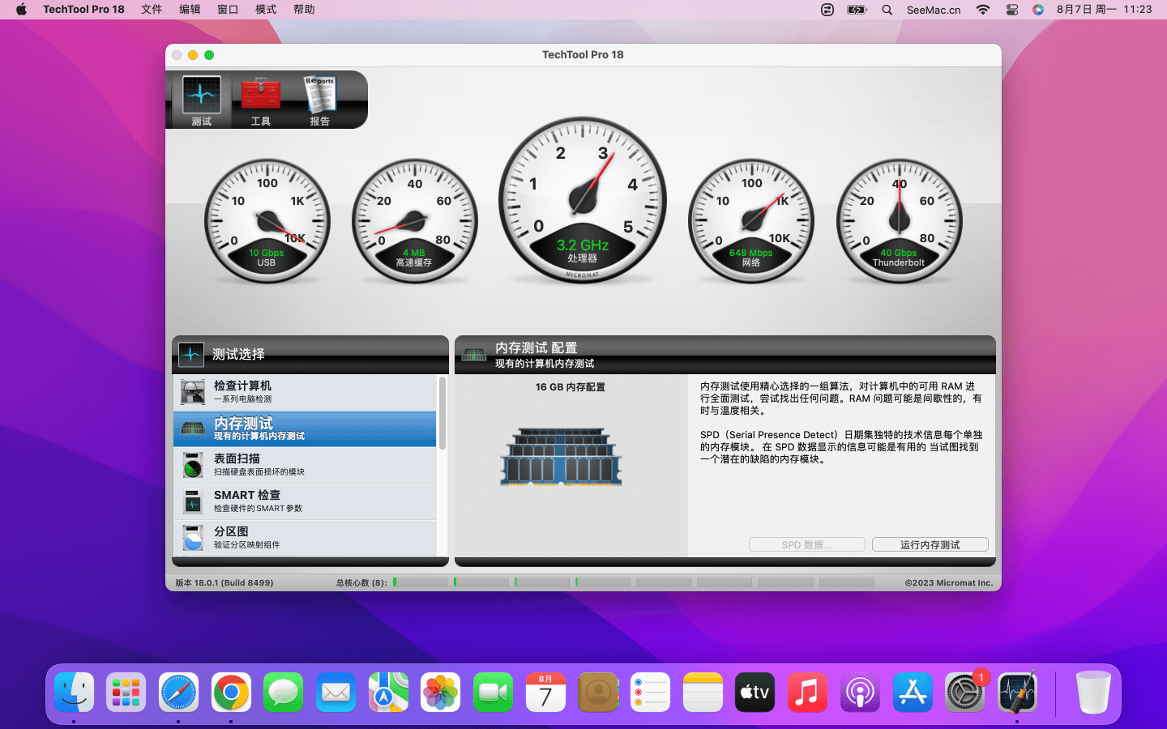Open Safari from the Dock
Image resolution: width=1167 pixels, height=729 pixels.
(178, 693)
